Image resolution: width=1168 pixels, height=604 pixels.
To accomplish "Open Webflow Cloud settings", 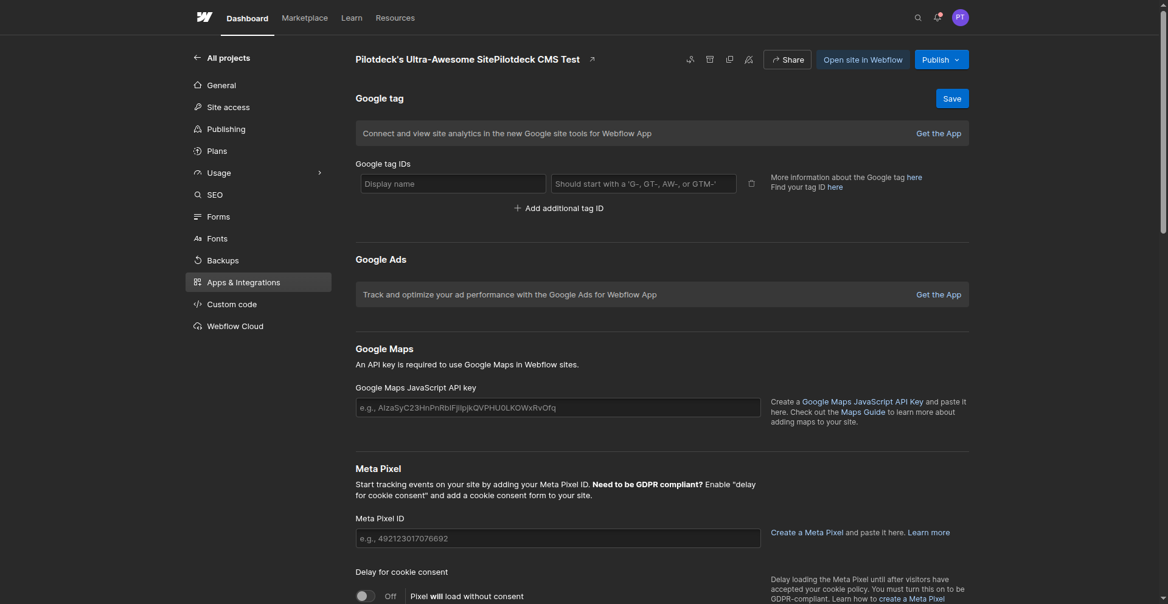I will pyautogui.click(x=259, y=326).
